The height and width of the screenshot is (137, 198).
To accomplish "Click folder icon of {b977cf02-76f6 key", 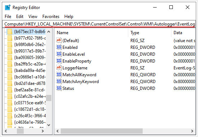I will click(10, 38).
